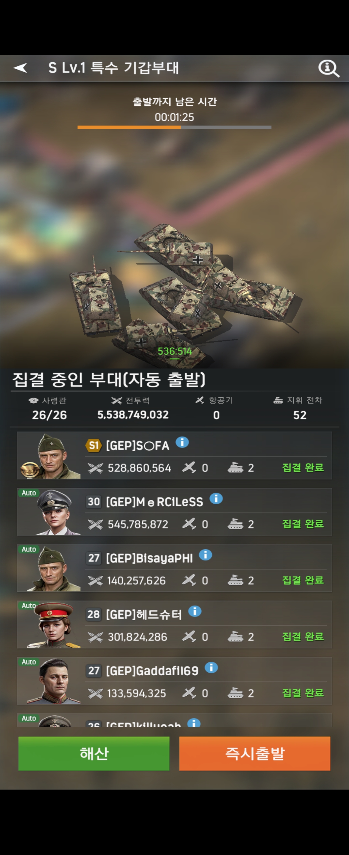Tap the tank squad model preview
349x855 pixels.
tap(182, 292)
